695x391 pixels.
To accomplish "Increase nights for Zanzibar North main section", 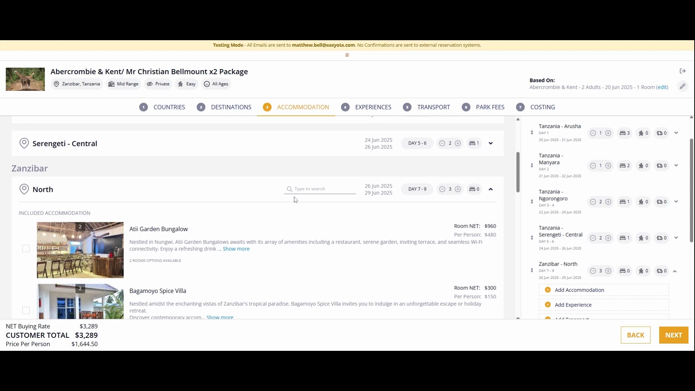I will point(458,189).
